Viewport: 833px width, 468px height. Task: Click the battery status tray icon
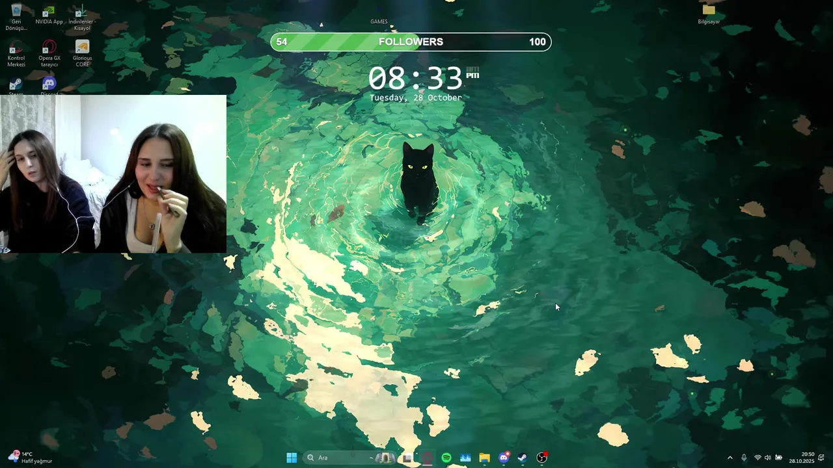[x=779, y=458]
